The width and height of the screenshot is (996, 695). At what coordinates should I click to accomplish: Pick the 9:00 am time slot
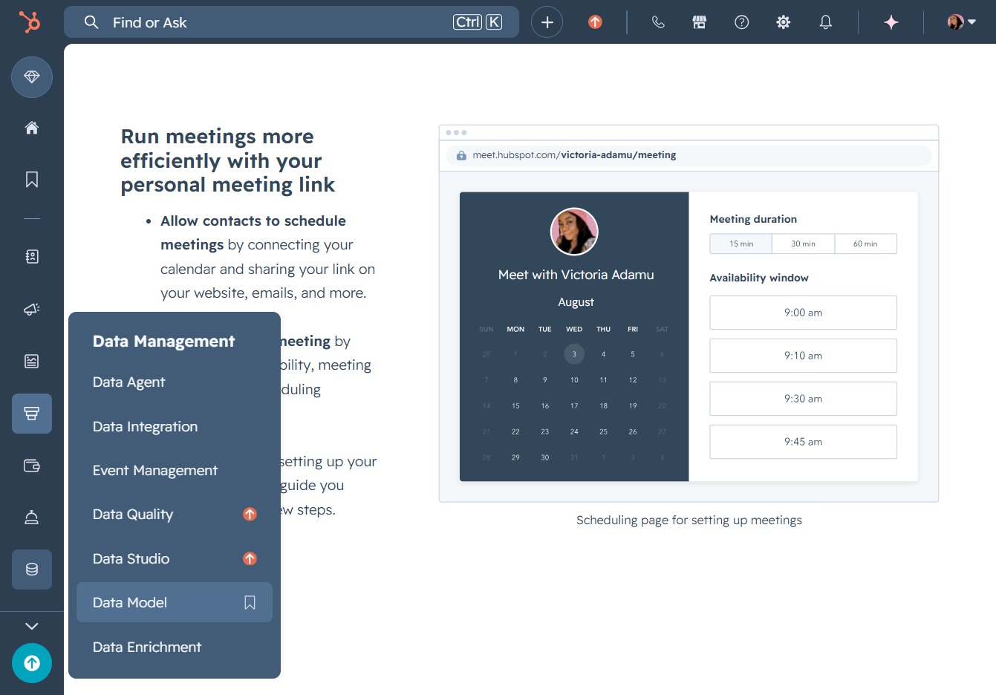coord(803,313)
